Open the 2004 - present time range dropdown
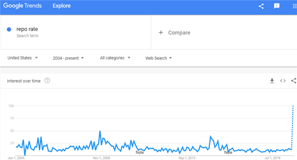The width and height of the screenshot is (297, 160). [x=68, y=58]
